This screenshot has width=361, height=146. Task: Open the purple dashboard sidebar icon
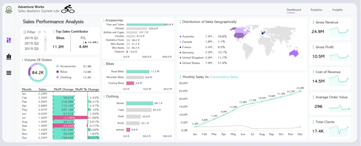(x=9, y=40)
